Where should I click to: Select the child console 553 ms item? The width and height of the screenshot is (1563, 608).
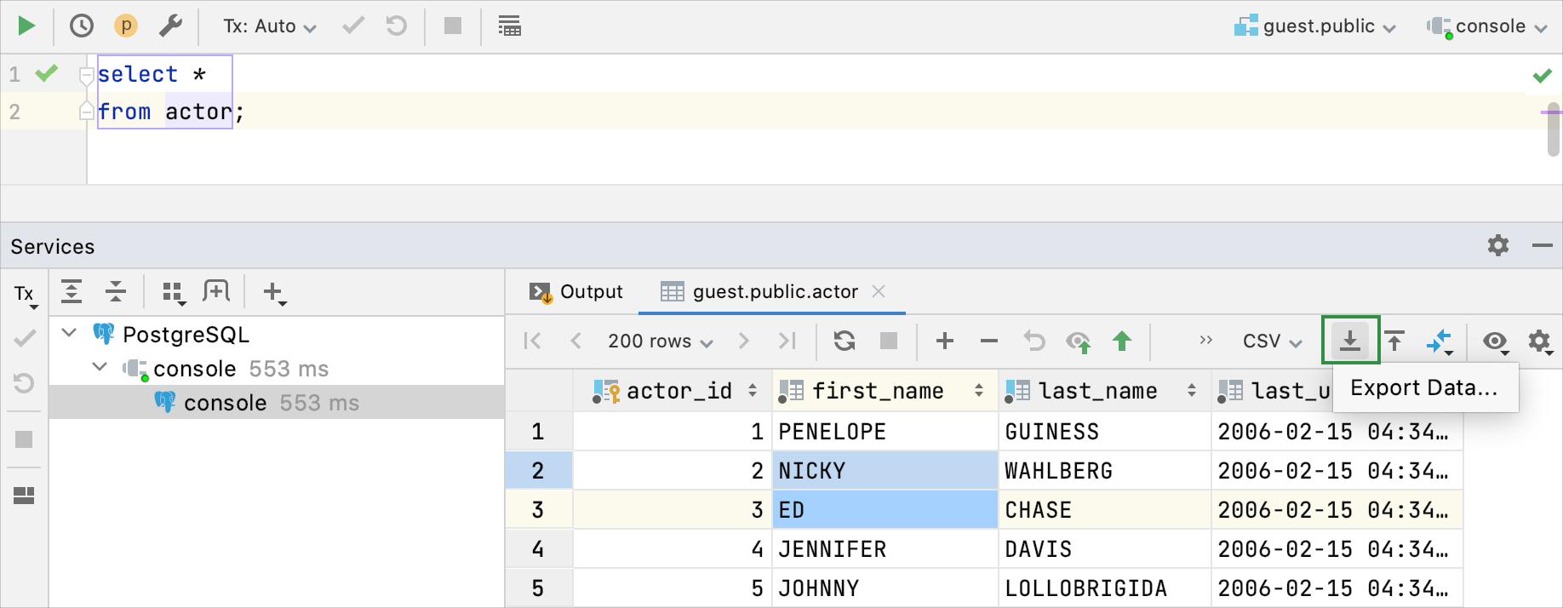[277, 403]
